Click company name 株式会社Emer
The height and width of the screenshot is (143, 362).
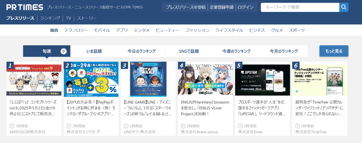point(251,132)
